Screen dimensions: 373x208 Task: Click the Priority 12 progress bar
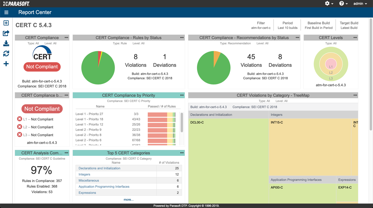(x=161, y=125)
